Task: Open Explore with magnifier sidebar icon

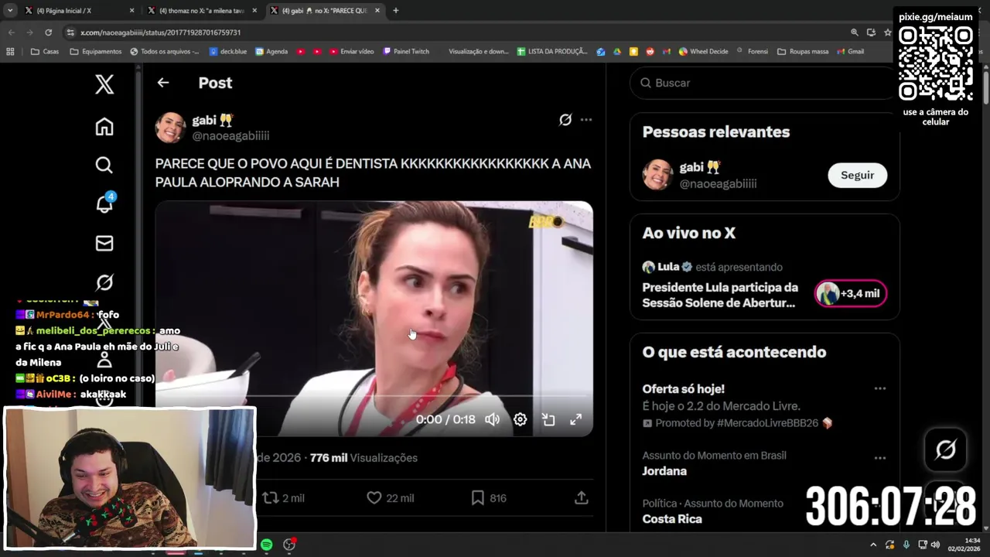Action: pos(104,165)
